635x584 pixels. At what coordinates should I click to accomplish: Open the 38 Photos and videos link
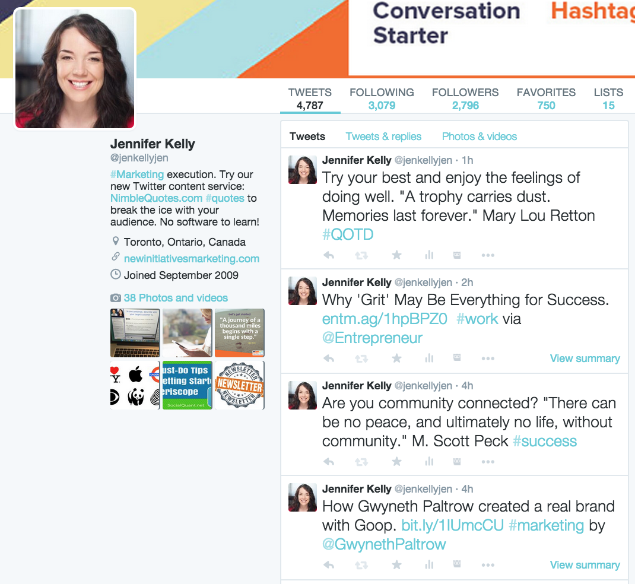coord(176,298)
